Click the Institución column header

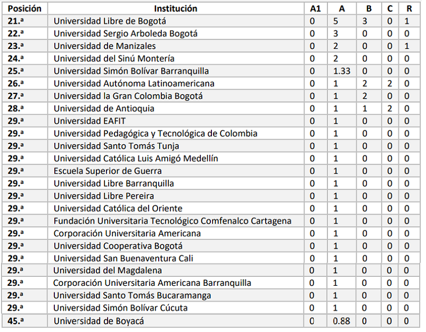[176, 8]
